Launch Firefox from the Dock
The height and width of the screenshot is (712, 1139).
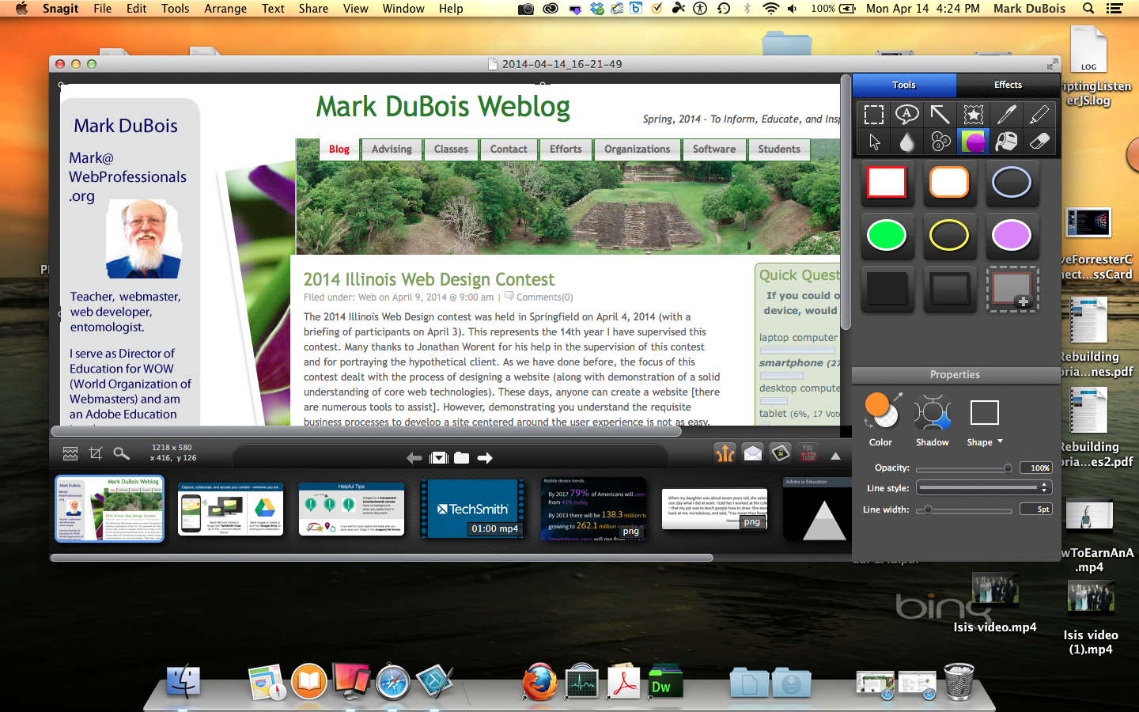539,682
